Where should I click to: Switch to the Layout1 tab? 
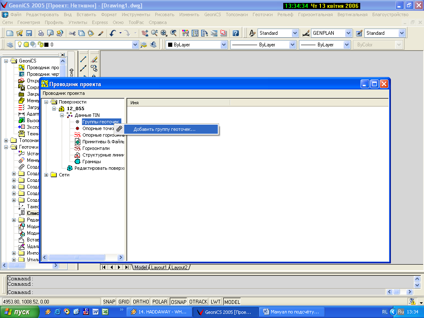[159, 267]
